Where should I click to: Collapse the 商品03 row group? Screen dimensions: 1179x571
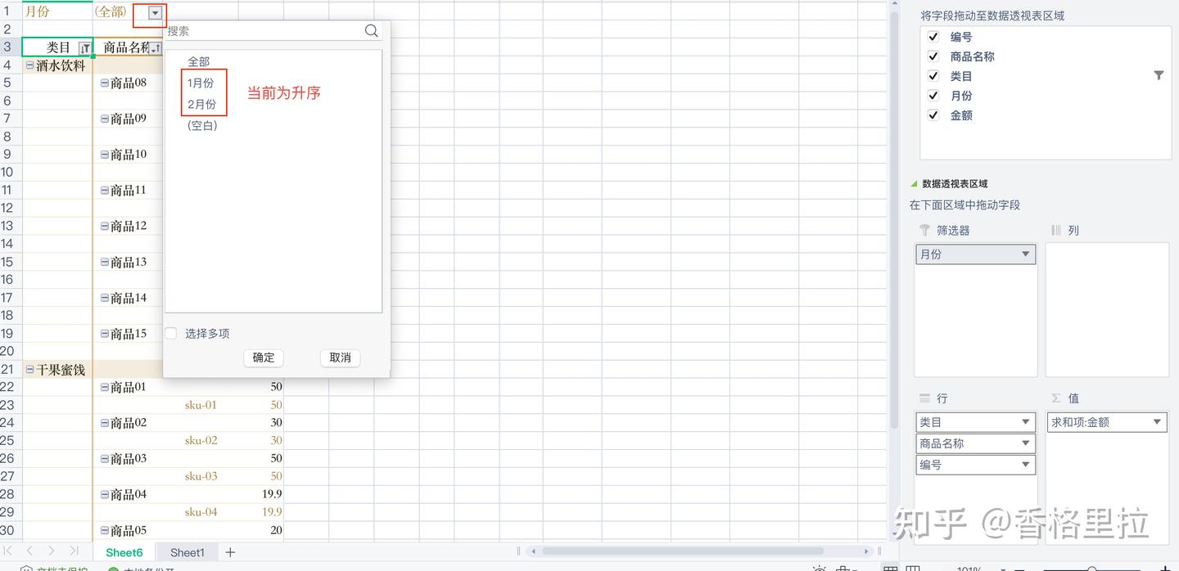point(104,459)
